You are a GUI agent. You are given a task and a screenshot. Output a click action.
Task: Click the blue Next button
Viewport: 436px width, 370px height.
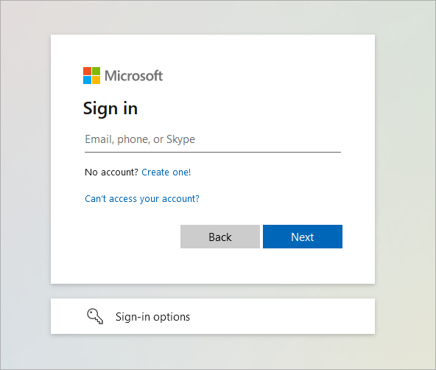click(x=303, y=237)
